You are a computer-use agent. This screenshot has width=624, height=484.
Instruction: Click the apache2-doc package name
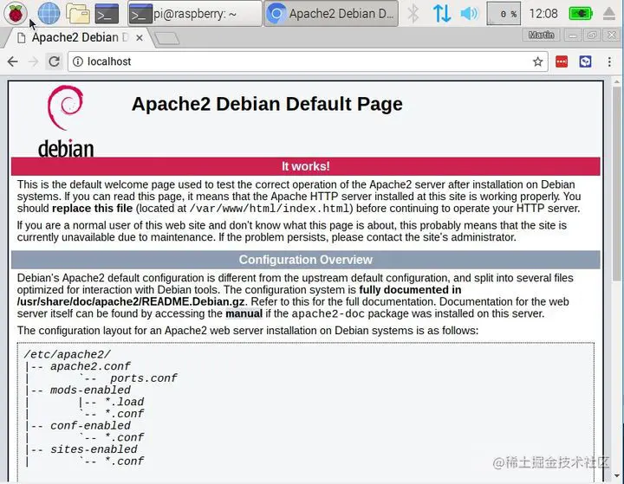pyautogui.click(x=328, y=313)
